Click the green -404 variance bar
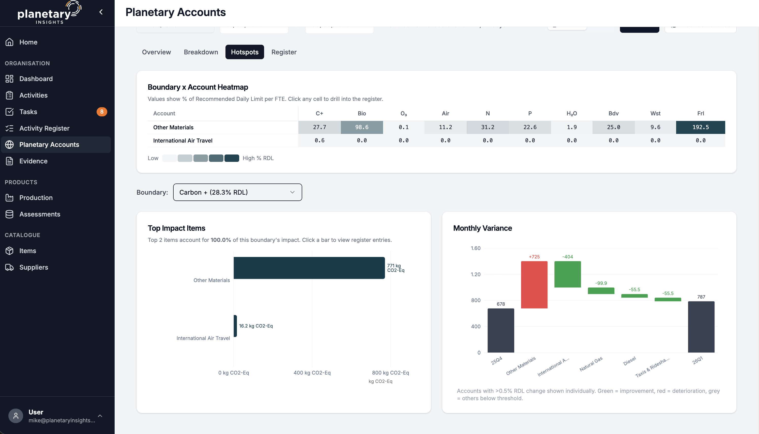This screenshot has width=759, height=434. click(567, 274)
